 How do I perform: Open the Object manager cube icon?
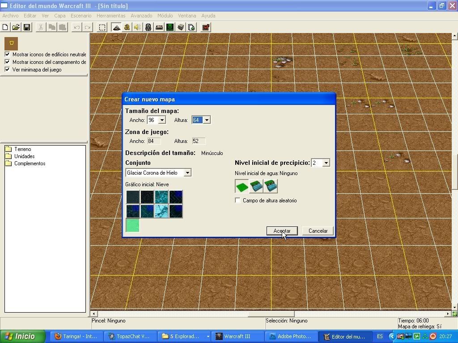click(x=181, y=27)
